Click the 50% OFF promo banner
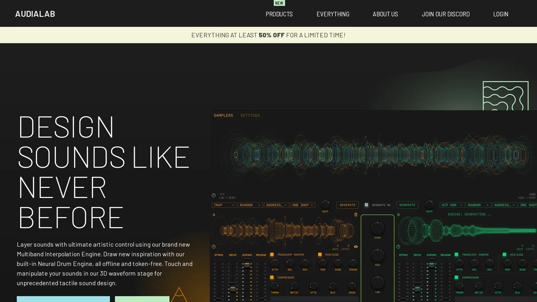Screen dimensions: 537x302 point(268,35)
